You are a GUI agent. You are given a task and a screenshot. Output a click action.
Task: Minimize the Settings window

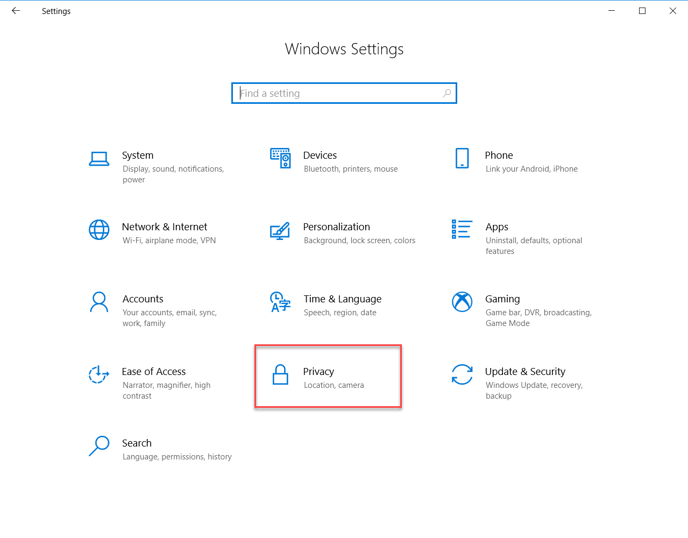point(612,11)
